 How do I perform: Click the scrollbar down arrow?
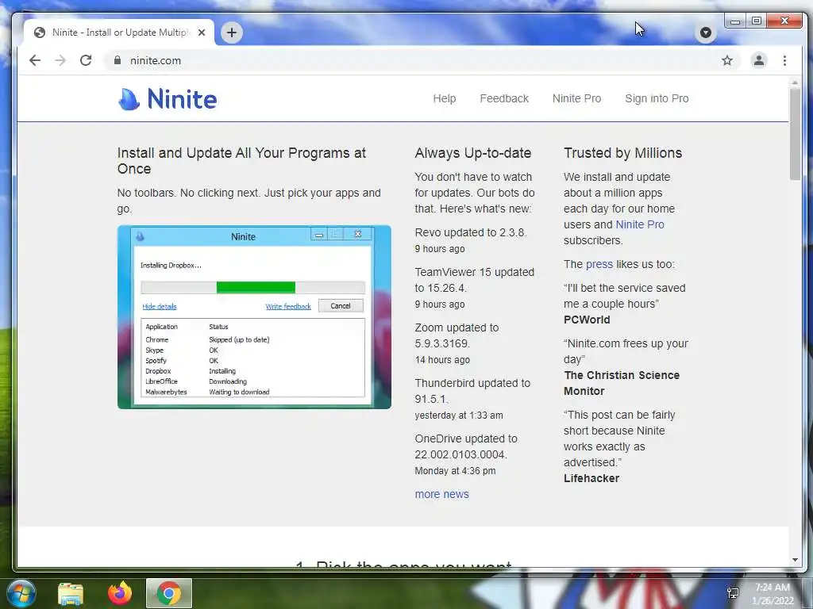point(795,560)
